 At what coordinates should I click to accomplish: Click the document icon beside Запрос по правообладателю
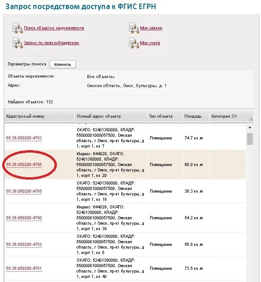[x=18, y=43]
